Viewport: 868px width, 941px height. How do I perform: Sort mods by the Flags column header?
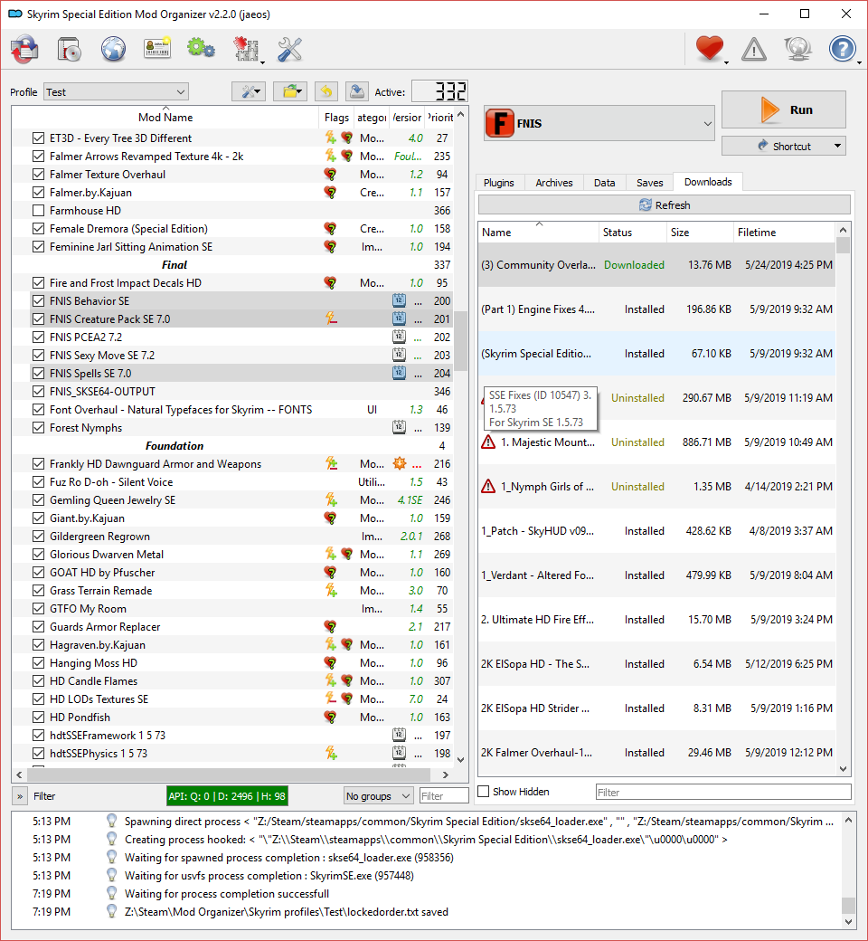(336, 117)
